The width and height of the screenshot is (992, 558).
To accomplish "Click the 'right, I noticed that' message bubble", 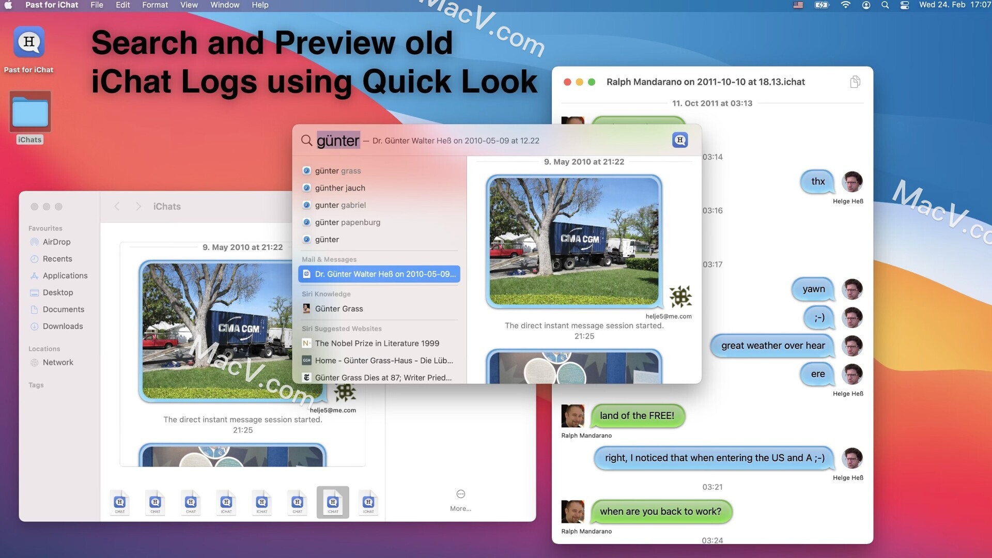I will pyautogui.click(x=715, y=458).
